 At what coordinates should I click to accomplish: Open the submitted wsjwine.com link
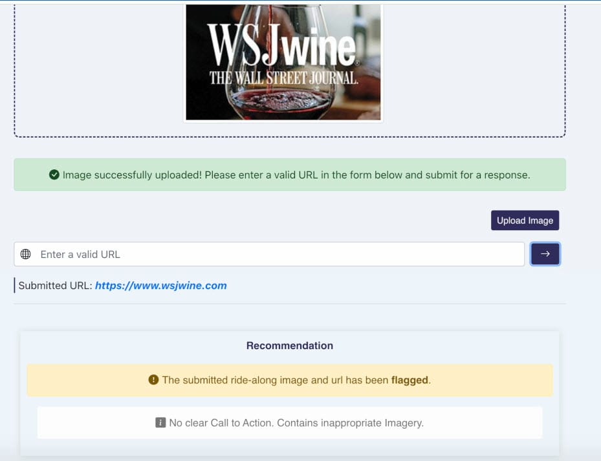(161, 286)
